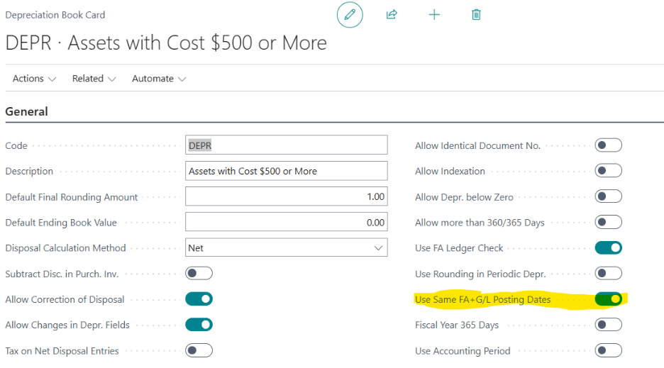Click the pencil edit icon

pos(349,15)
